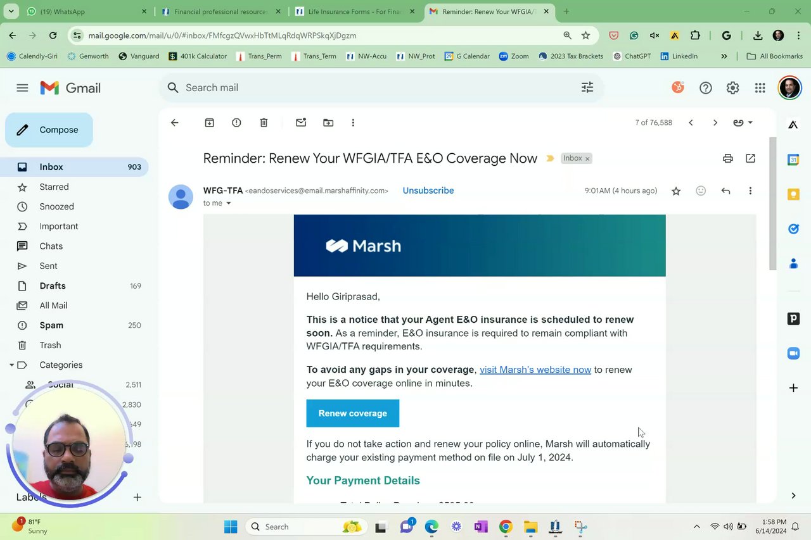Add an emoji reaction to the message
811x540 pixels.
pyautogui.click(x=701, y=191)
